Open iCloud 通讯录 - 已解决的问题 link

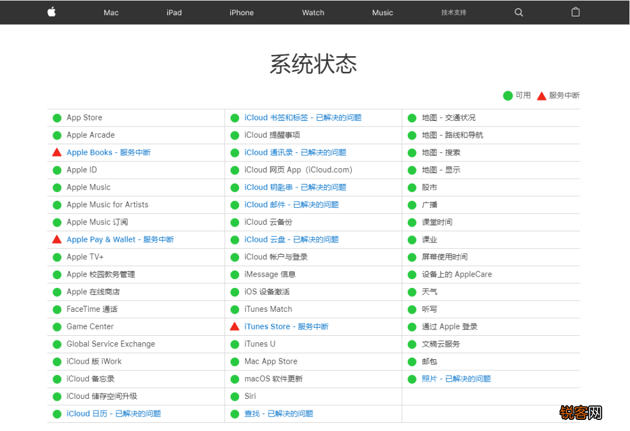pyautogui.click(x=295, y=152)
